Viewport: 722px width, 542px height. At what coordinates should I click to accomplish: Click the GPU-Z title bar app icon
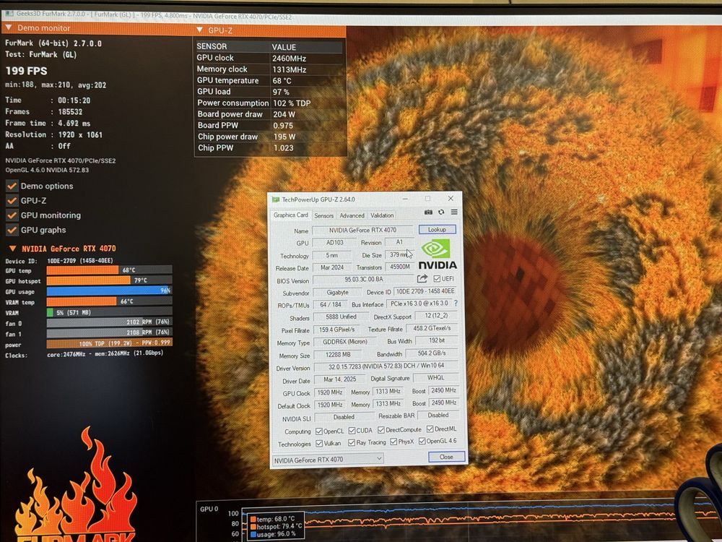click(276, 199)
